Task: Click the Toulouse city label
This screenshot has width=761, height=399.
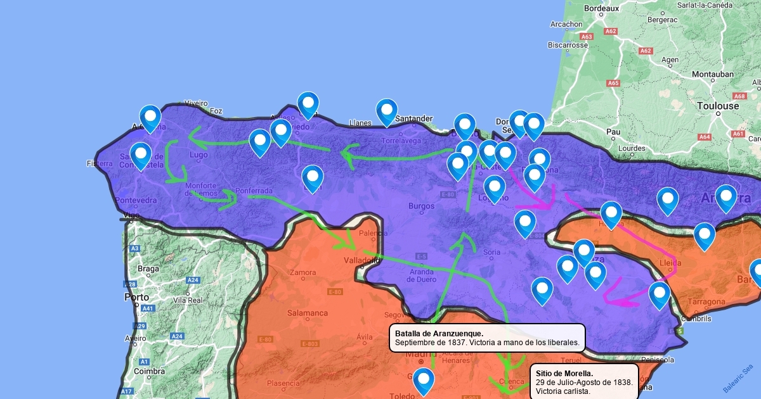Action: pyautogui.click(x=718, y=106)
